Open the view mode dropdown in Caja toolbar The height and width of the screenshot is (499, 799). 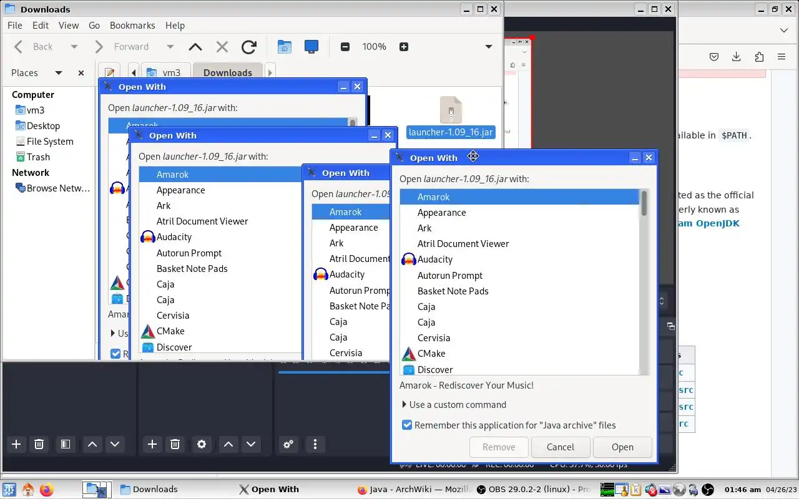pyautogui.click(x=489, y=47)
